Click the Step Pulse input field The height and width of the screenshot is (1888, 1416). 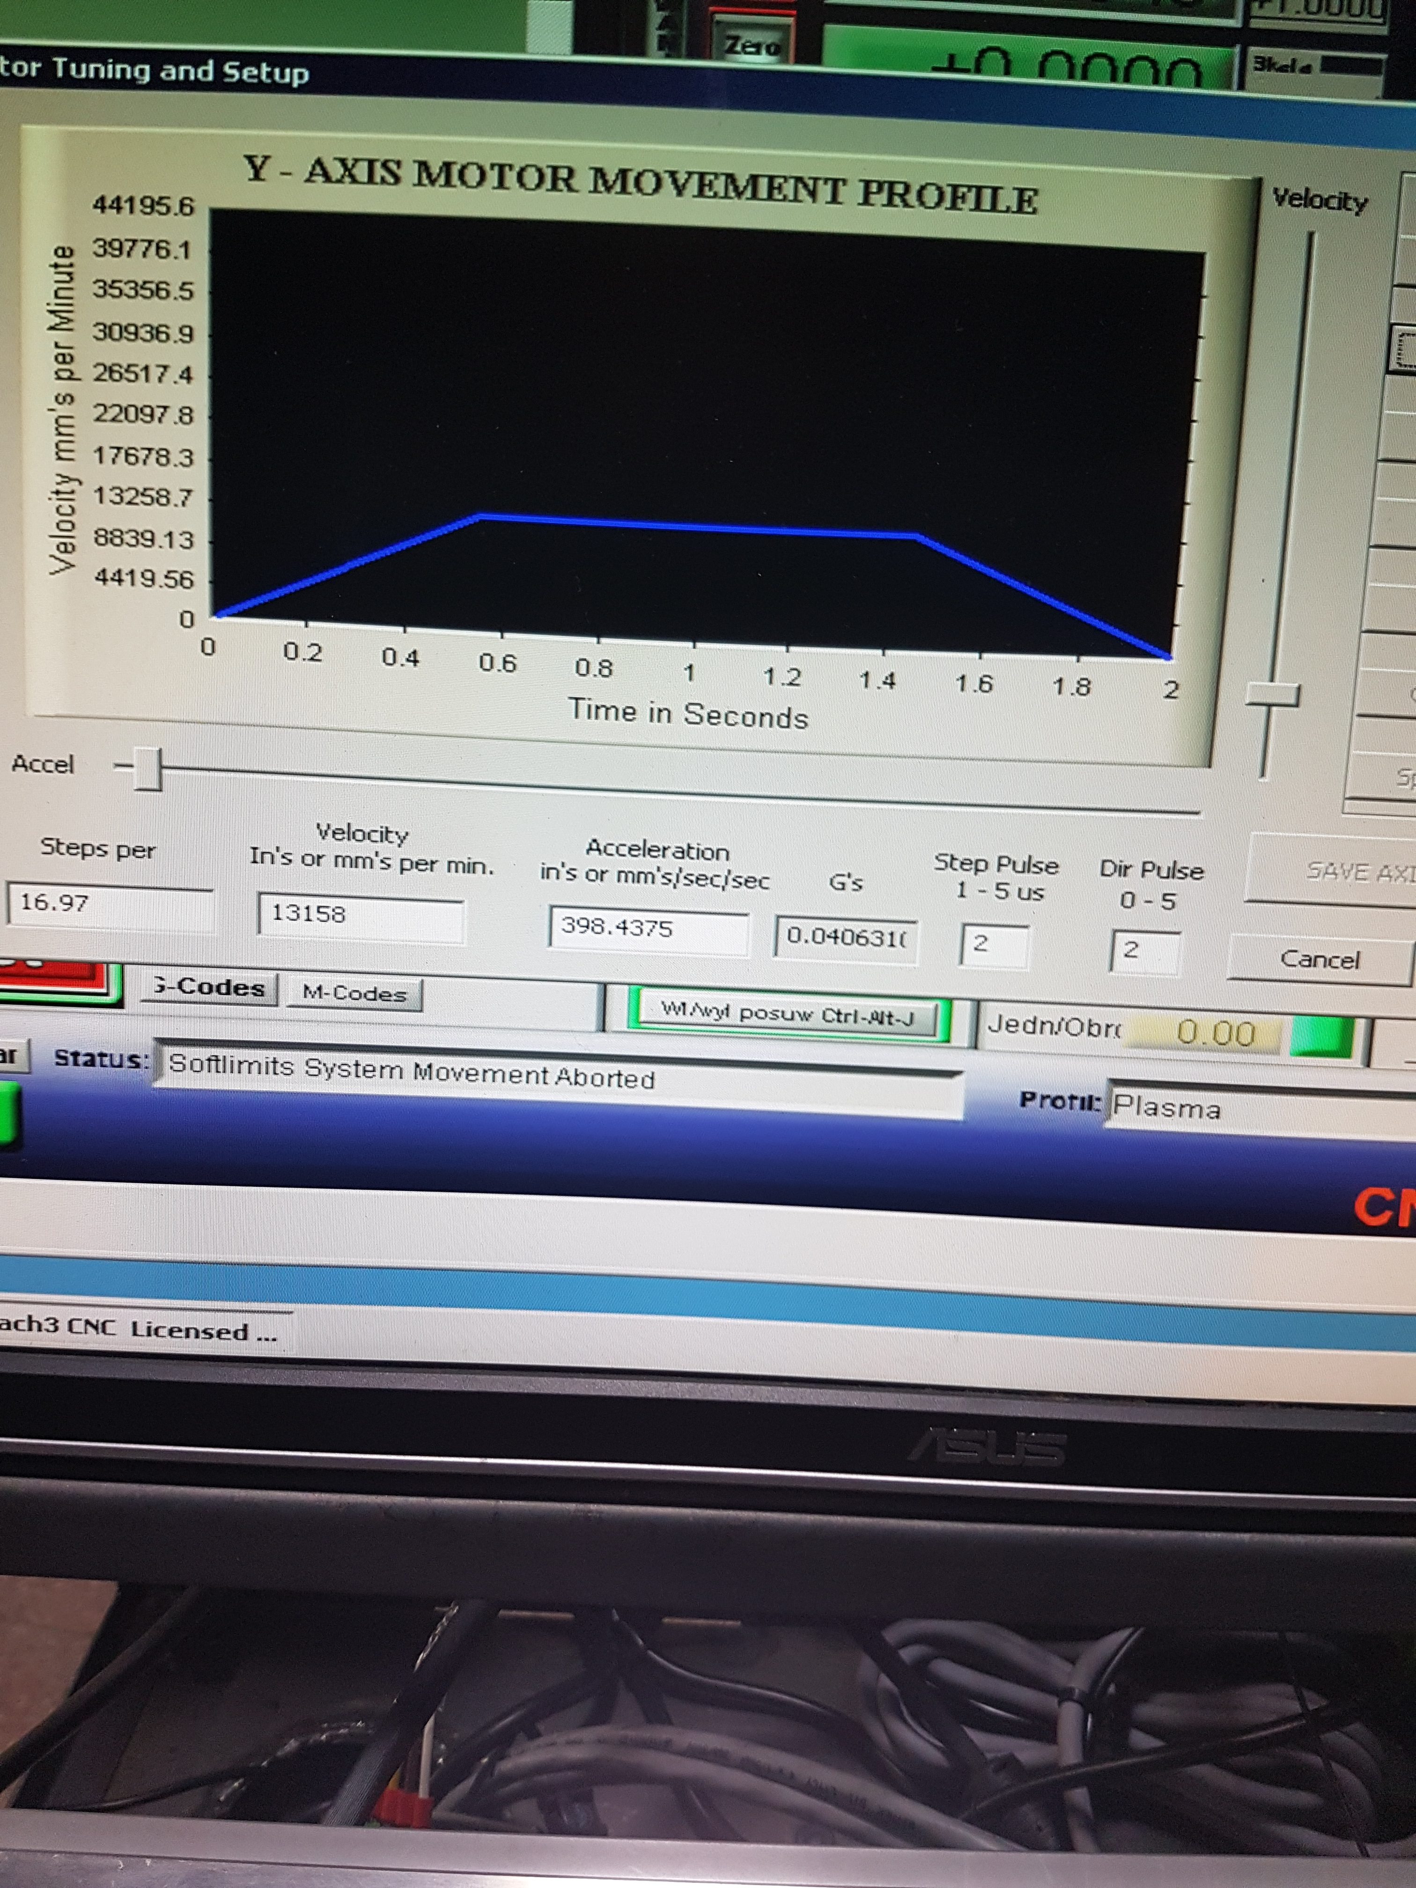pyautogui.click(x=995, y=946)
